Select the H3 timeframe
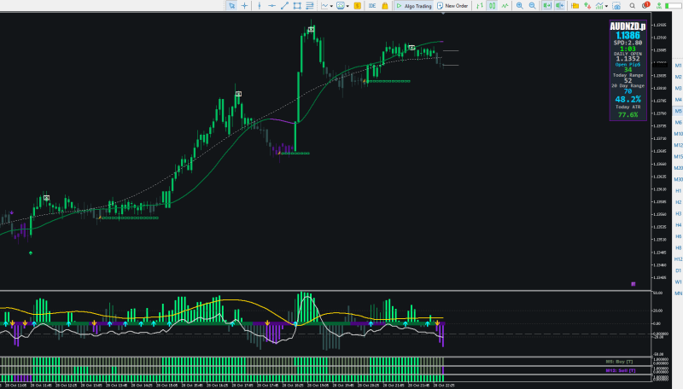Screen dimensions: 683x389 (678, 213)
